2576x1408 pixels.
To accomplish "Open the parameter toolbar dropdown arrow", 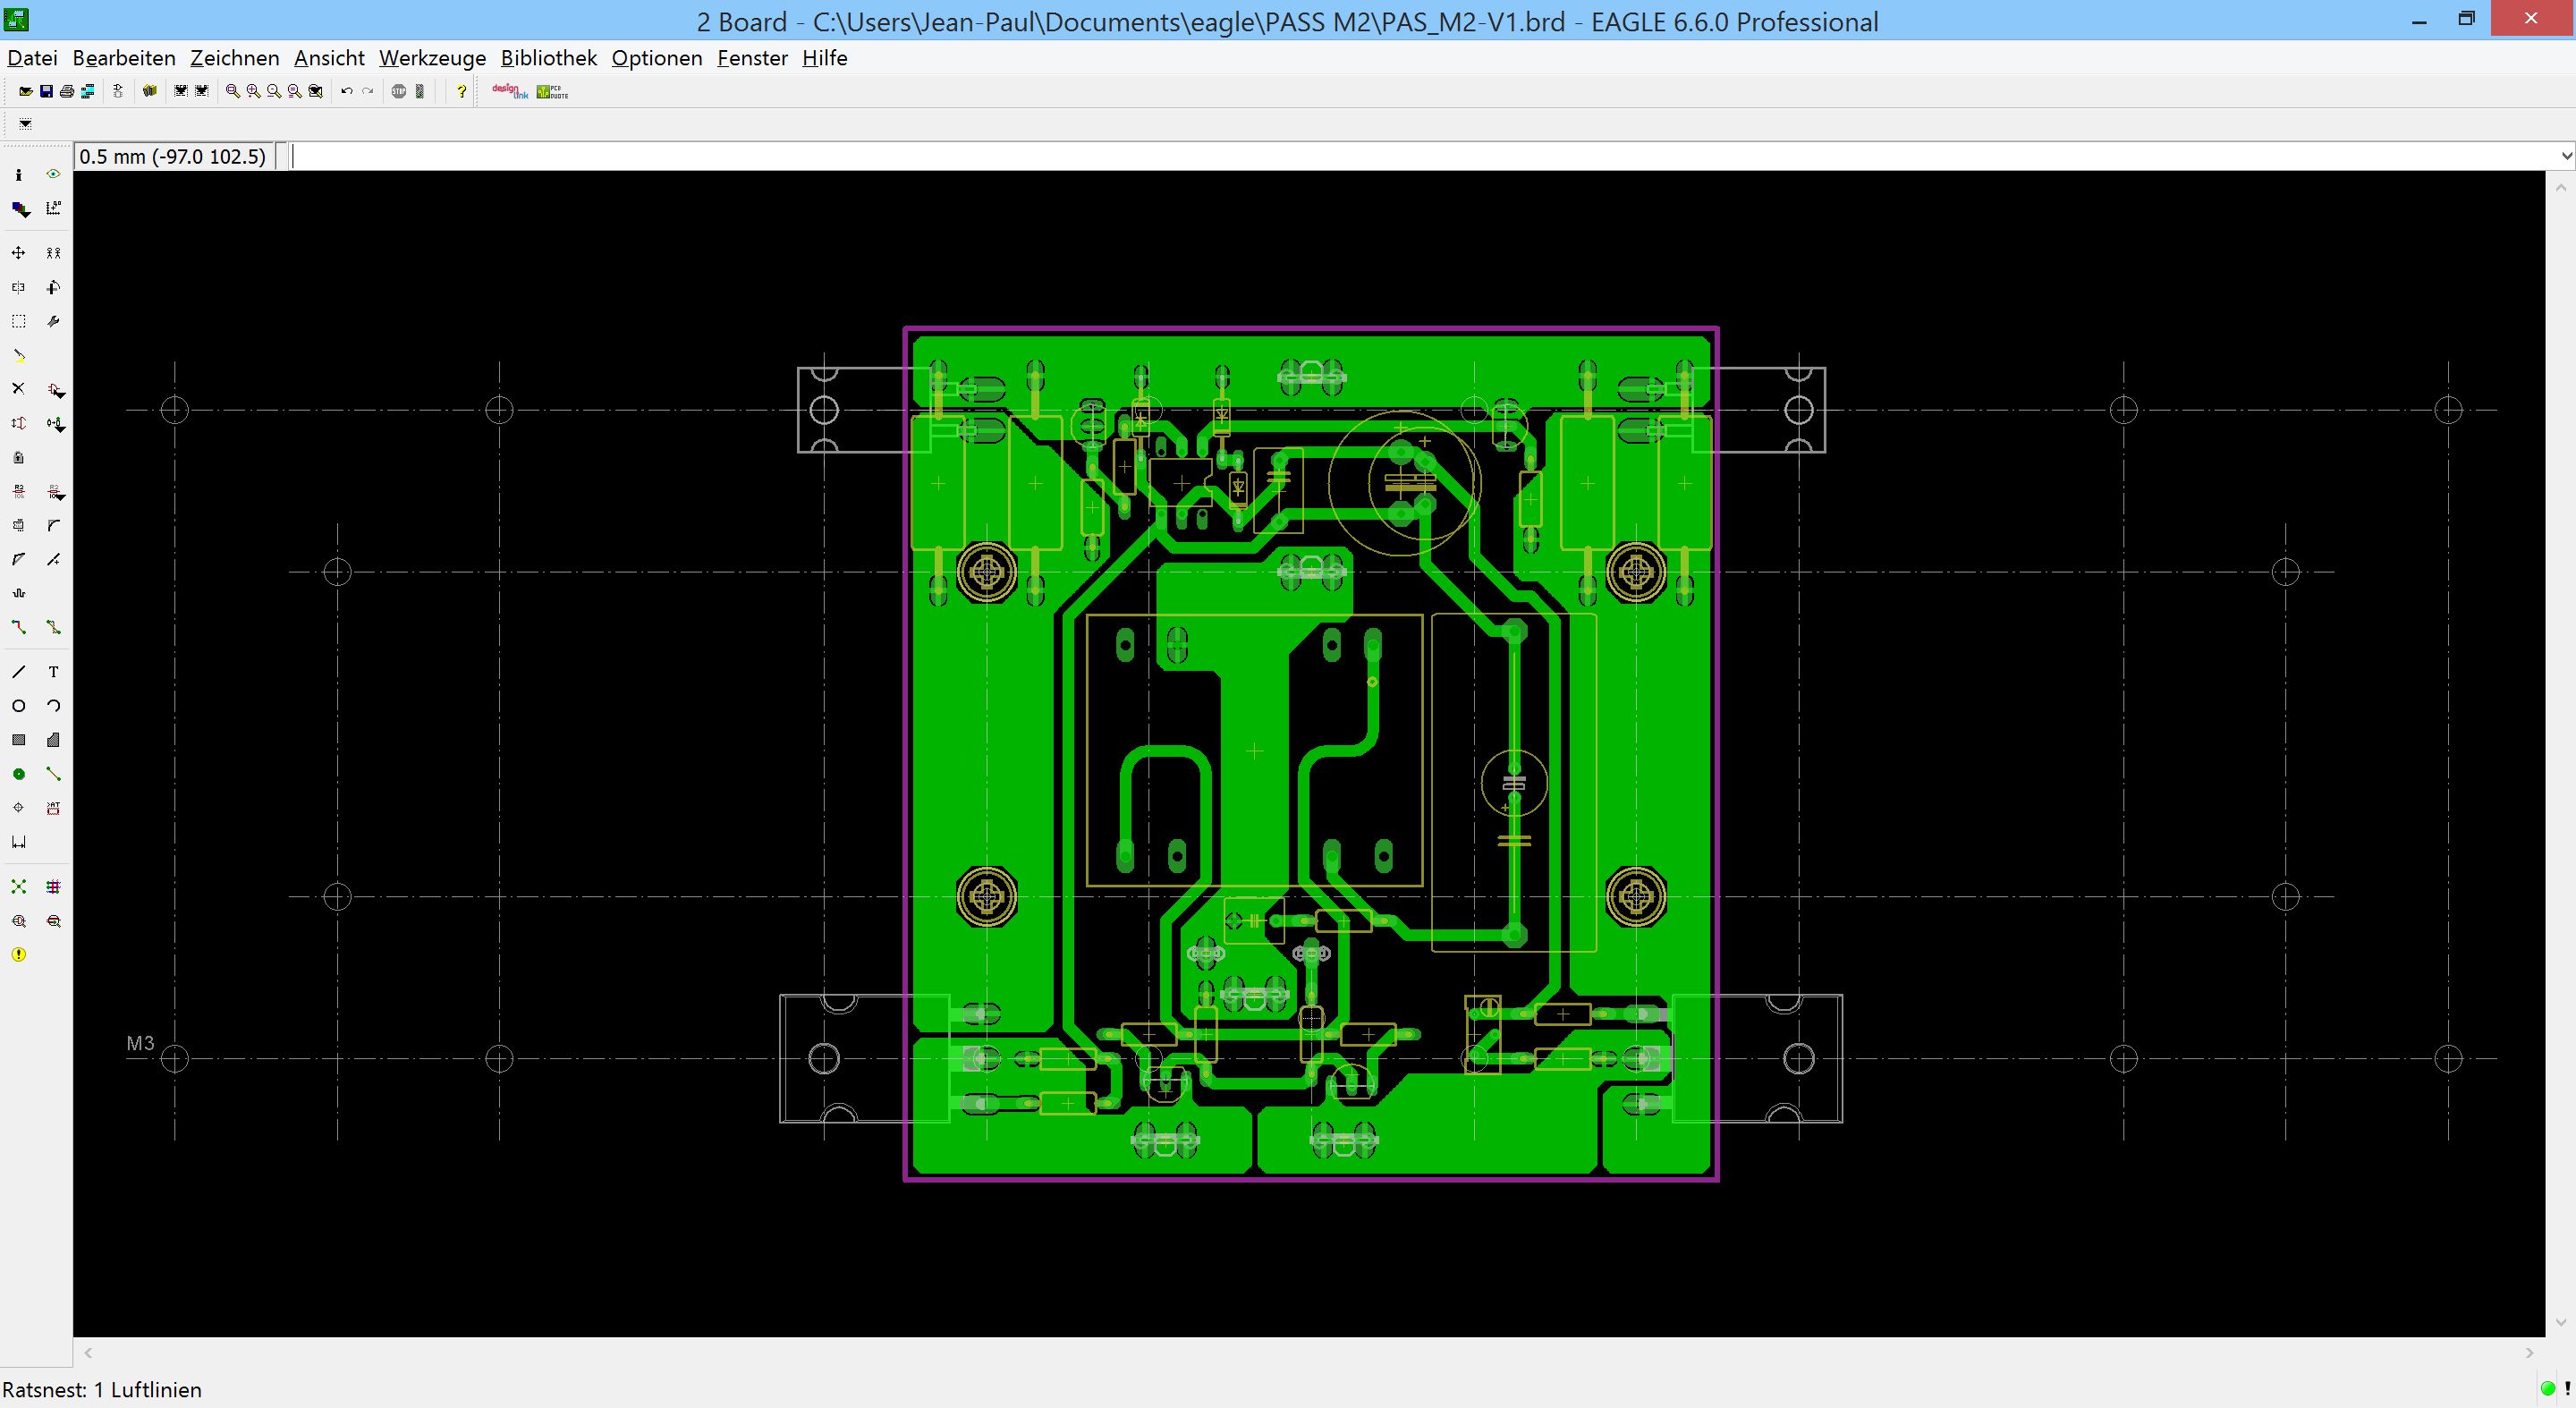I will click(25, 124).
